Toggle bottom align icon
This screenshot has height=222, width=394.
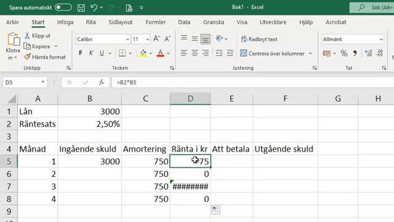point(205,39)
